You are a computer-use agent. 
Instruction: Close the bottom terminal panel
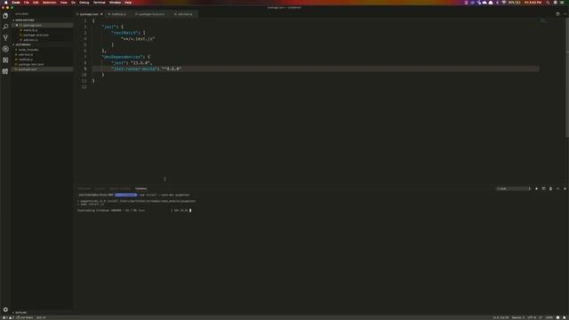(565, 188)
